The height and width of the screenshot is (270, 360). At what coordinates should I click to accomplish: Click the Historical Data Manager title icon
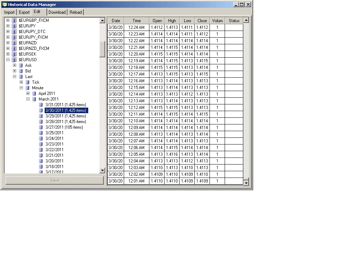coord(5,4)
